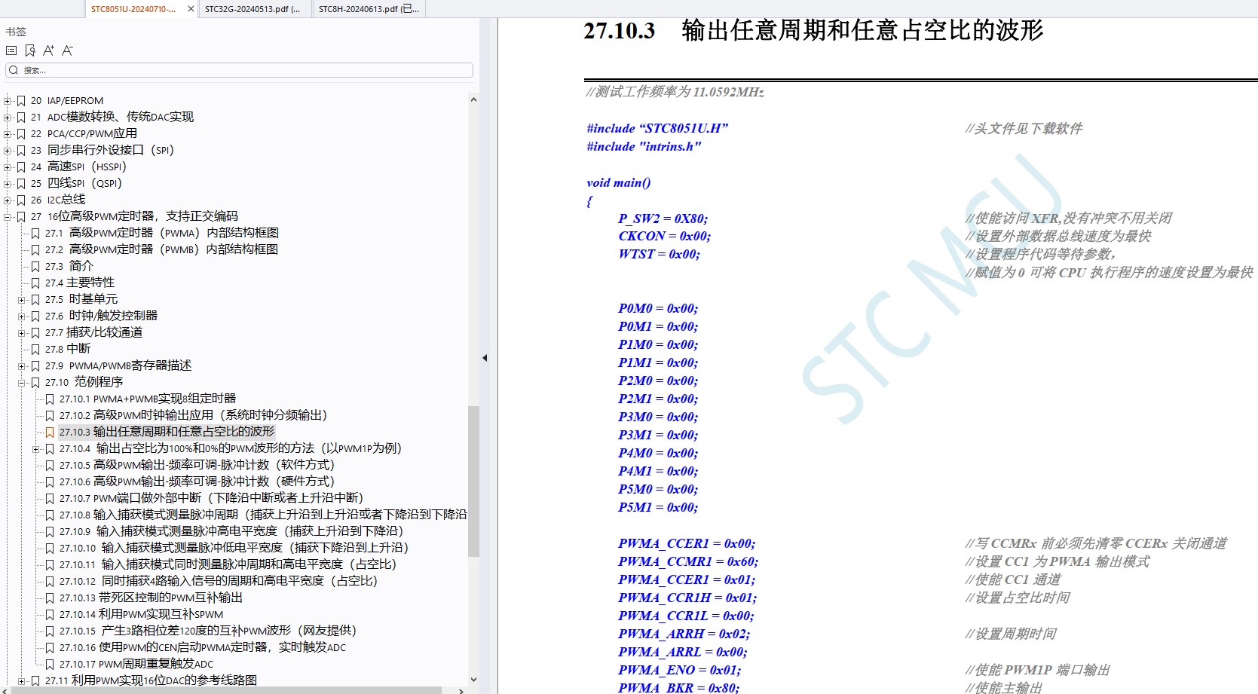The width and height of the screenshot is (1258, 694).
Task: Click bookmark icon beside 27.3 简介
Action: tap(35, 267)
